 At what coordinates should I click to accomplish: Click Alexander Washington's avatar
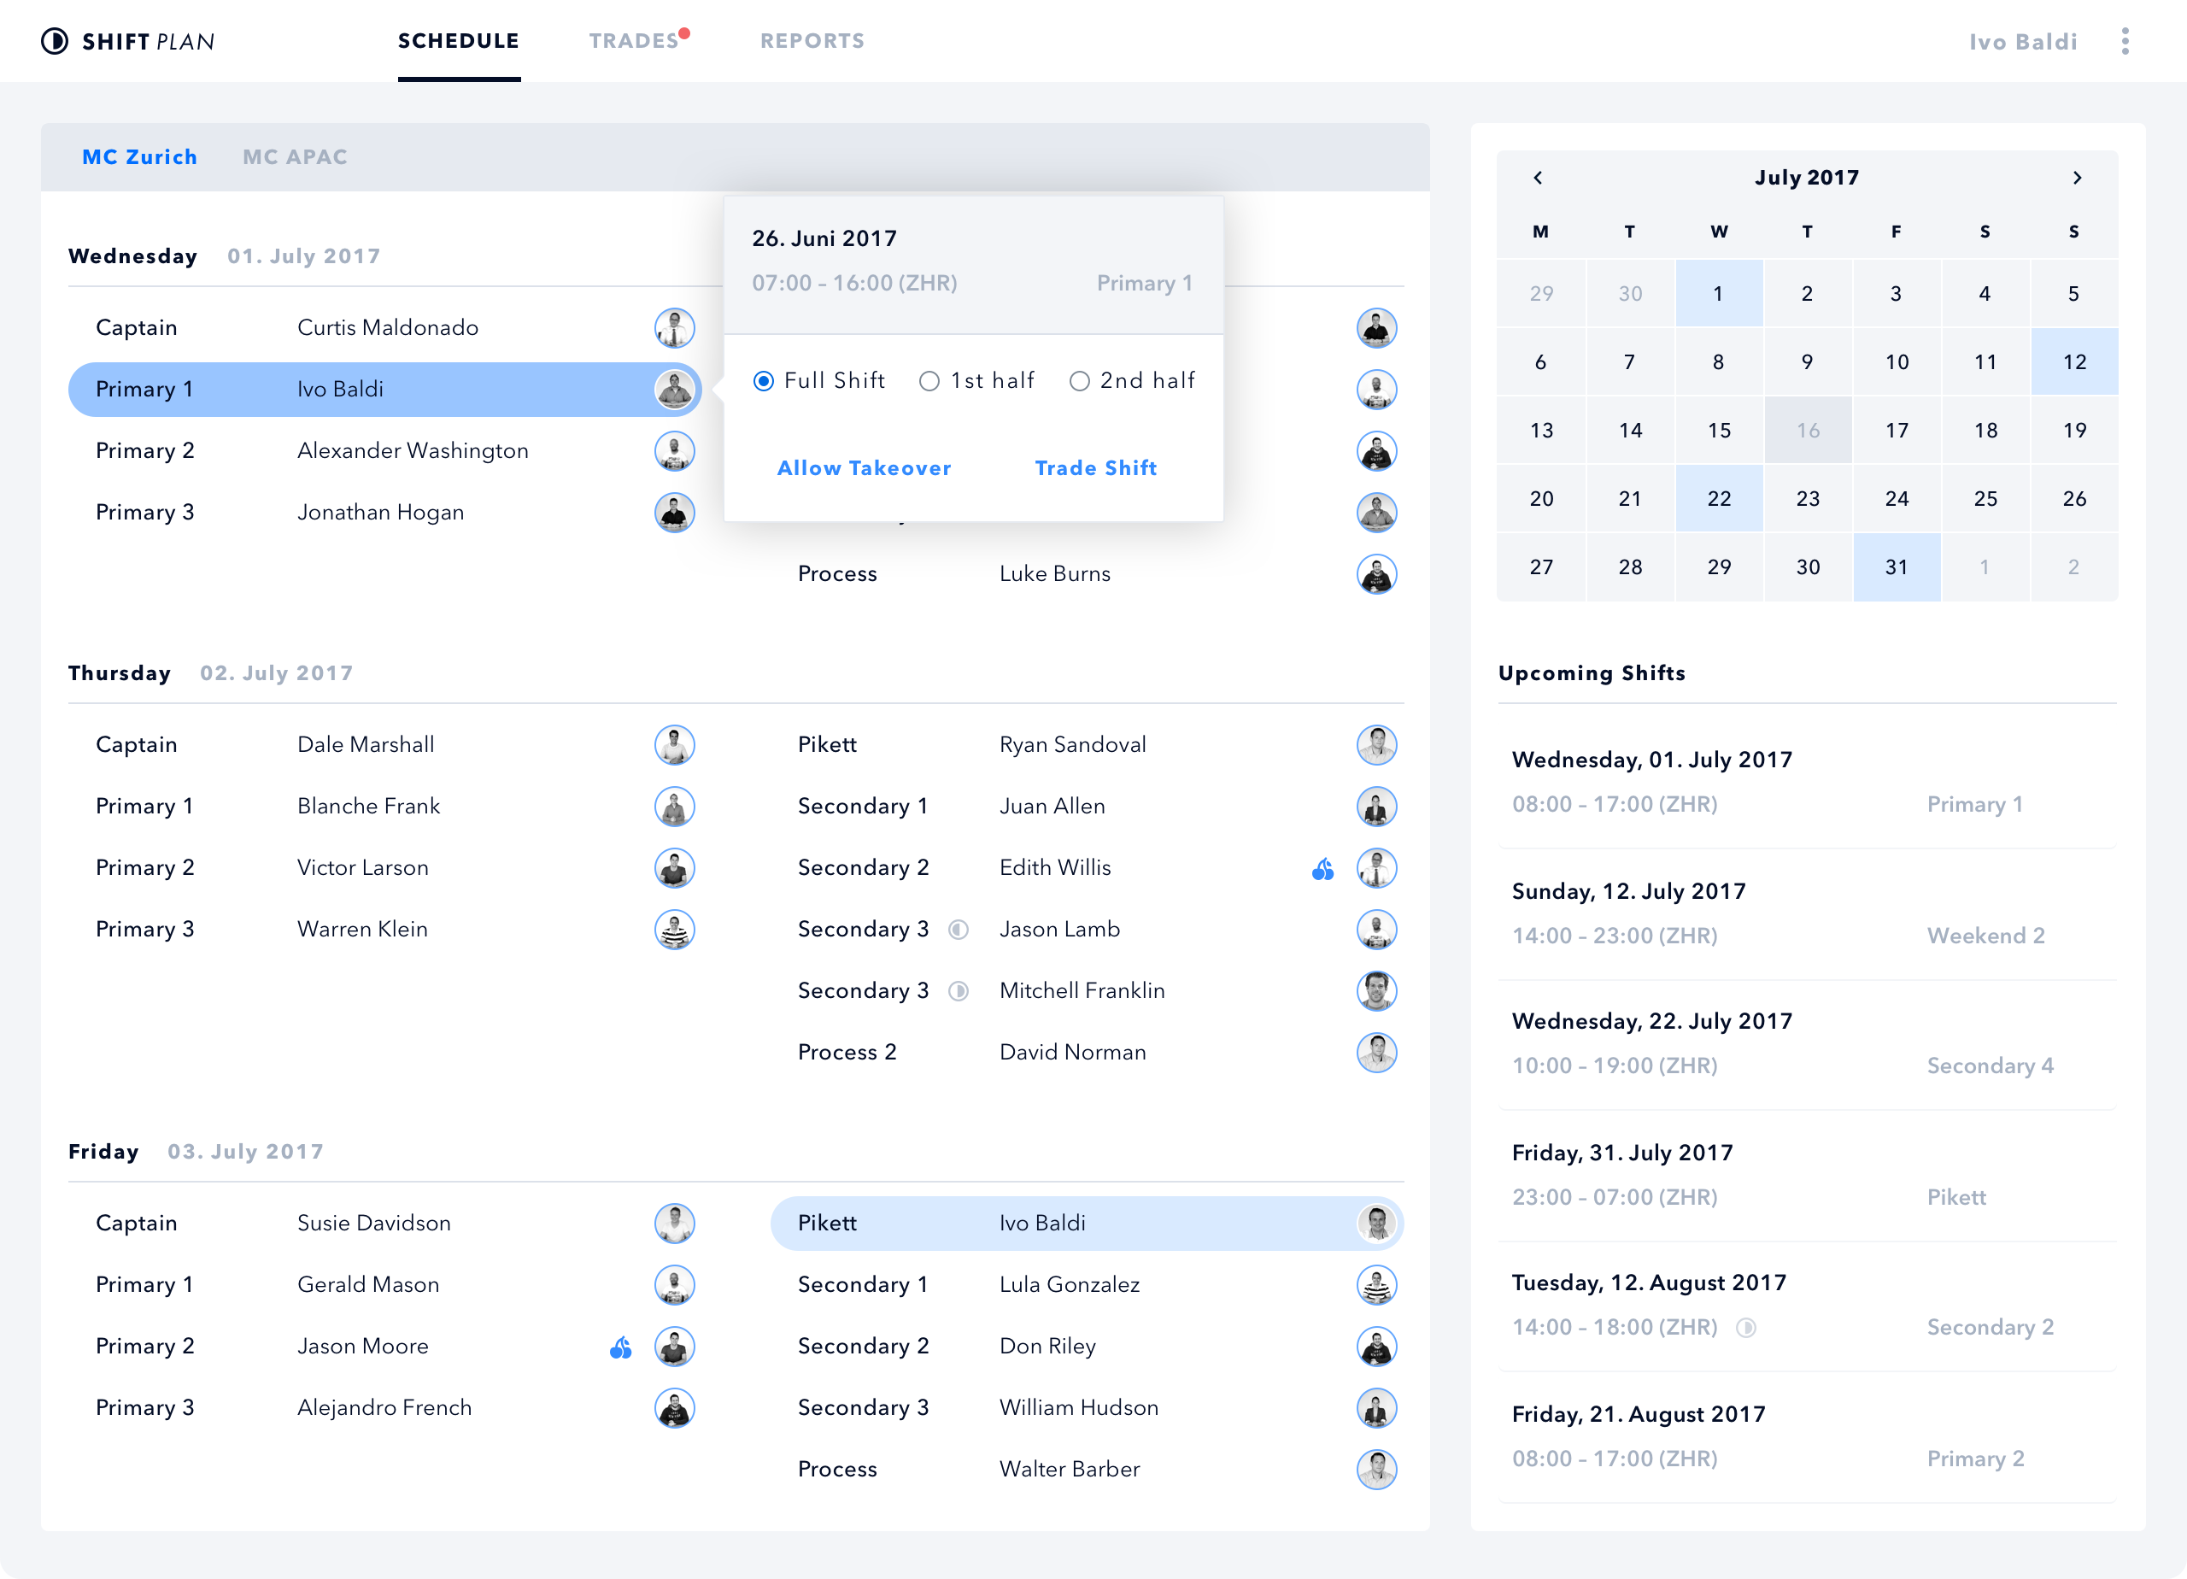tap(674, 451)
